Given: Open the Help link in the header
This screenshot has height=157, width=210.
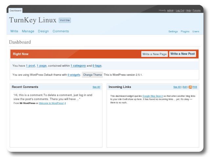Looking at the screenshot, I should [x=188, y=10].
